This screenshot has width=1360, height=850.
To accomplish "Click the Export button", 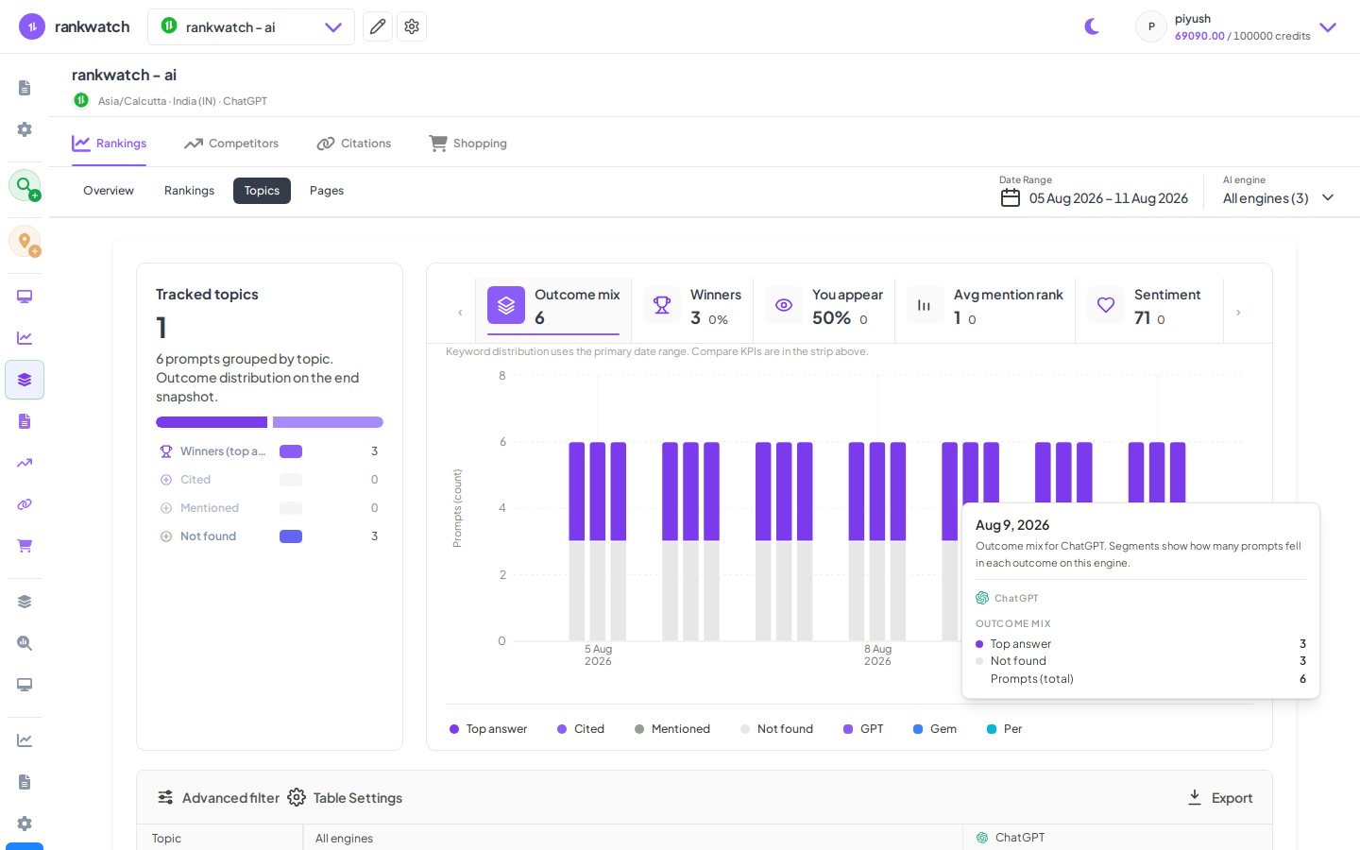I will pyautogui.click(x=1220, y=798).
